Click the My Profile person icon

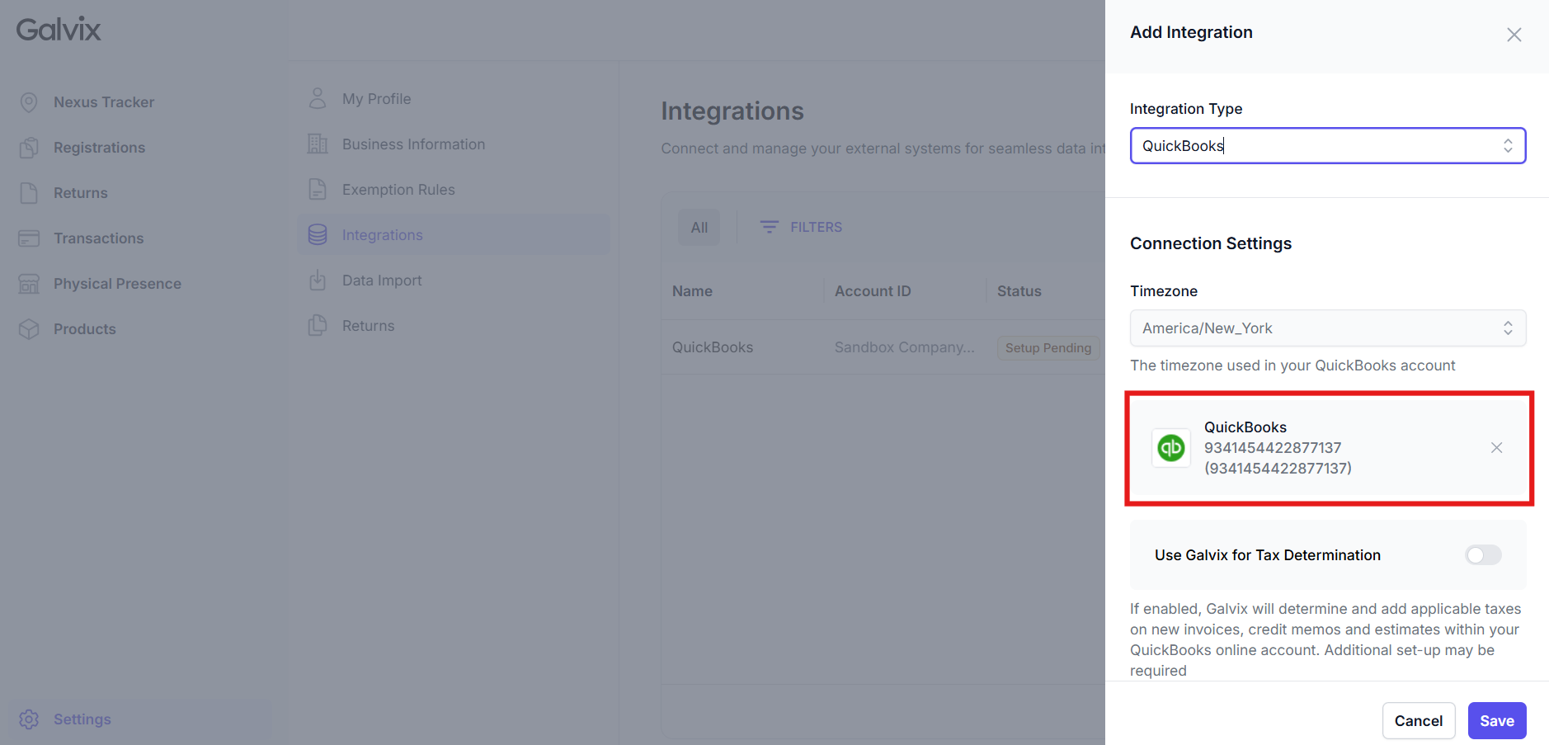318,99
